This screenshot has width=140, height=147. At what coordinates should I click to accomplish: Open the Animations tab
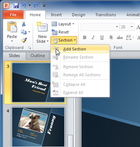tap(133, 15)
